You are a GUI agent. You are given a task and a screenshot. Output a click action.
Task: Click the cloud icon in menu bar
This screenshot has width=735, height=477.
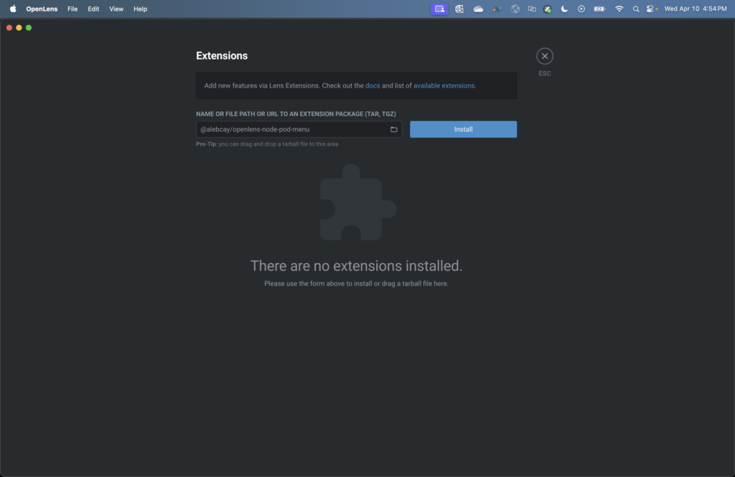coord(478,9)
